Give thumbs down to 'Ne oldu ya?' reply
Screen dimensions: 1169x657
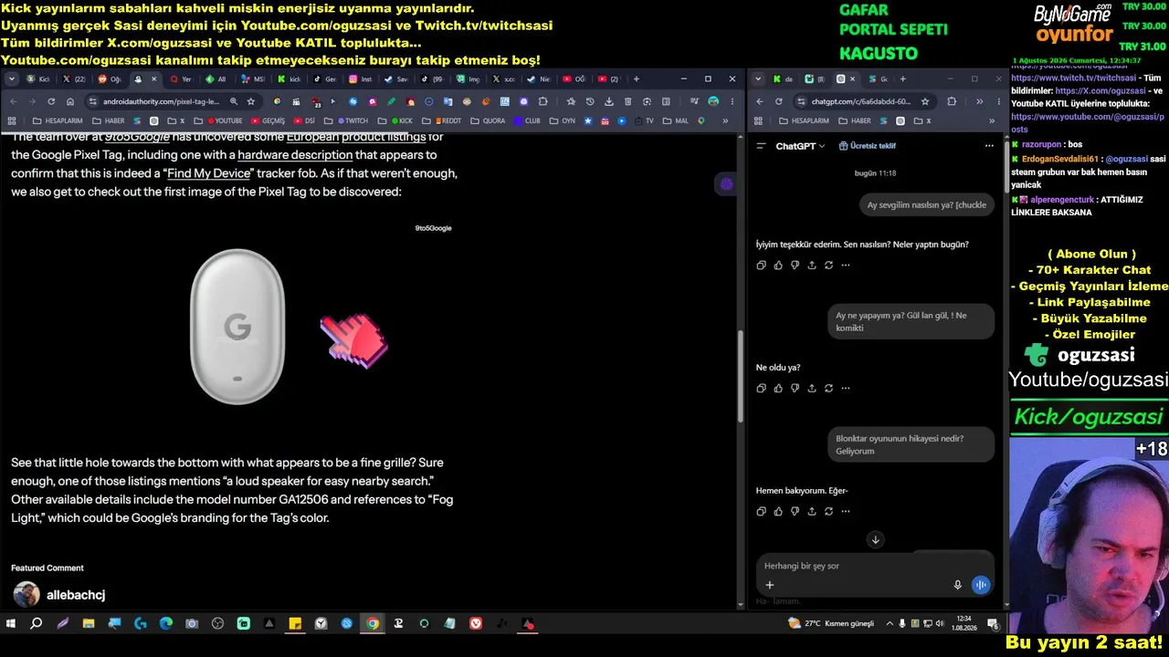coord(795,388)
